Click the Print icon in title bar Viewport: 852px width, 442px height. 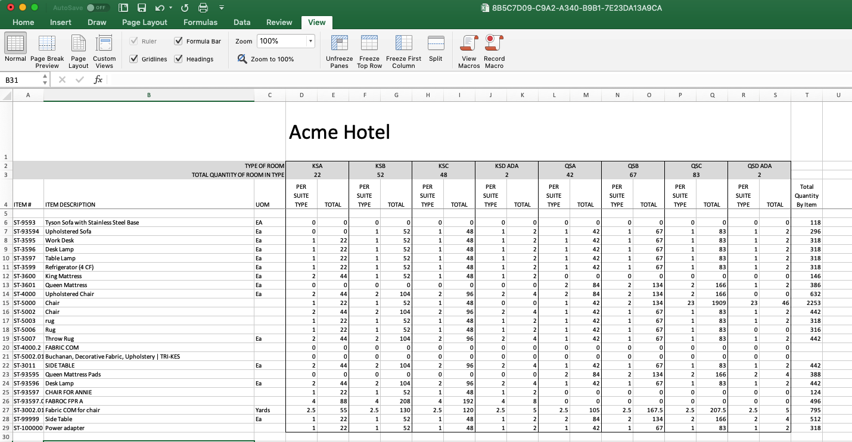coord(203,8)
